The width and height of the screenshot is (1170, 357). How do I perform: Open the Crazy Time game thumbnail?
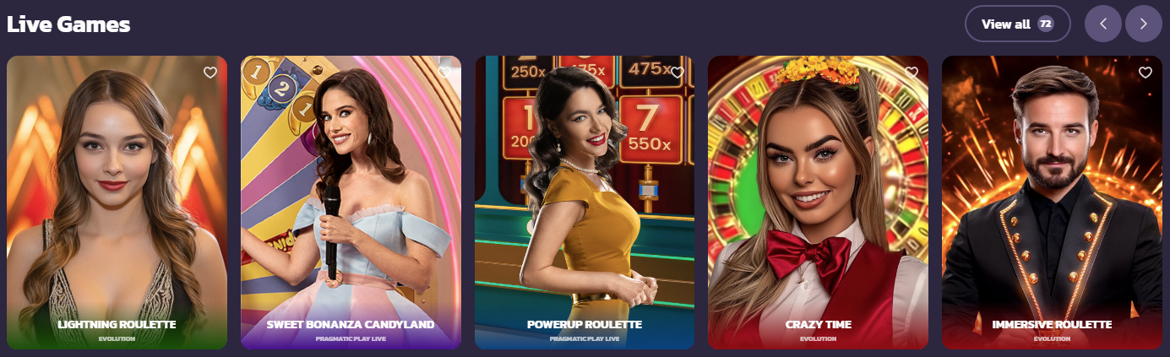coord(818,203)
